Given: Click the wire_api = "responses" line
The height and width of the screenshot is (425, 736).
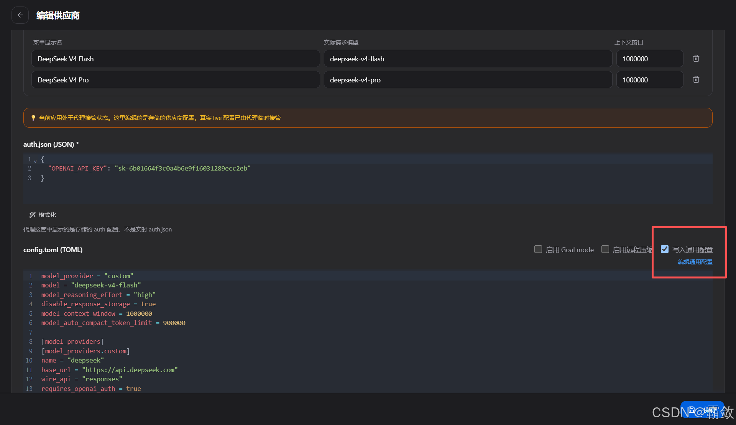Looking at the screenshot, I should pos(82,379).
